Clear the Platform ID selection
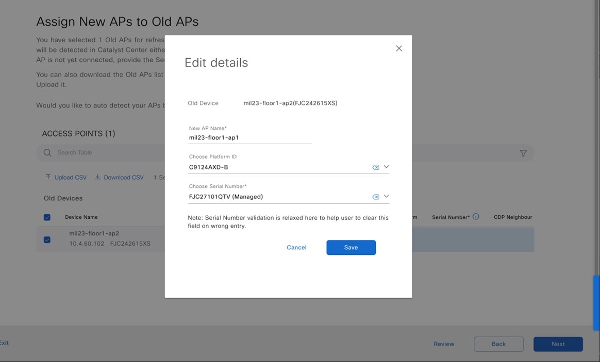Image resolution: width=600 pixels, height=362 pixels. coord(376,167)
